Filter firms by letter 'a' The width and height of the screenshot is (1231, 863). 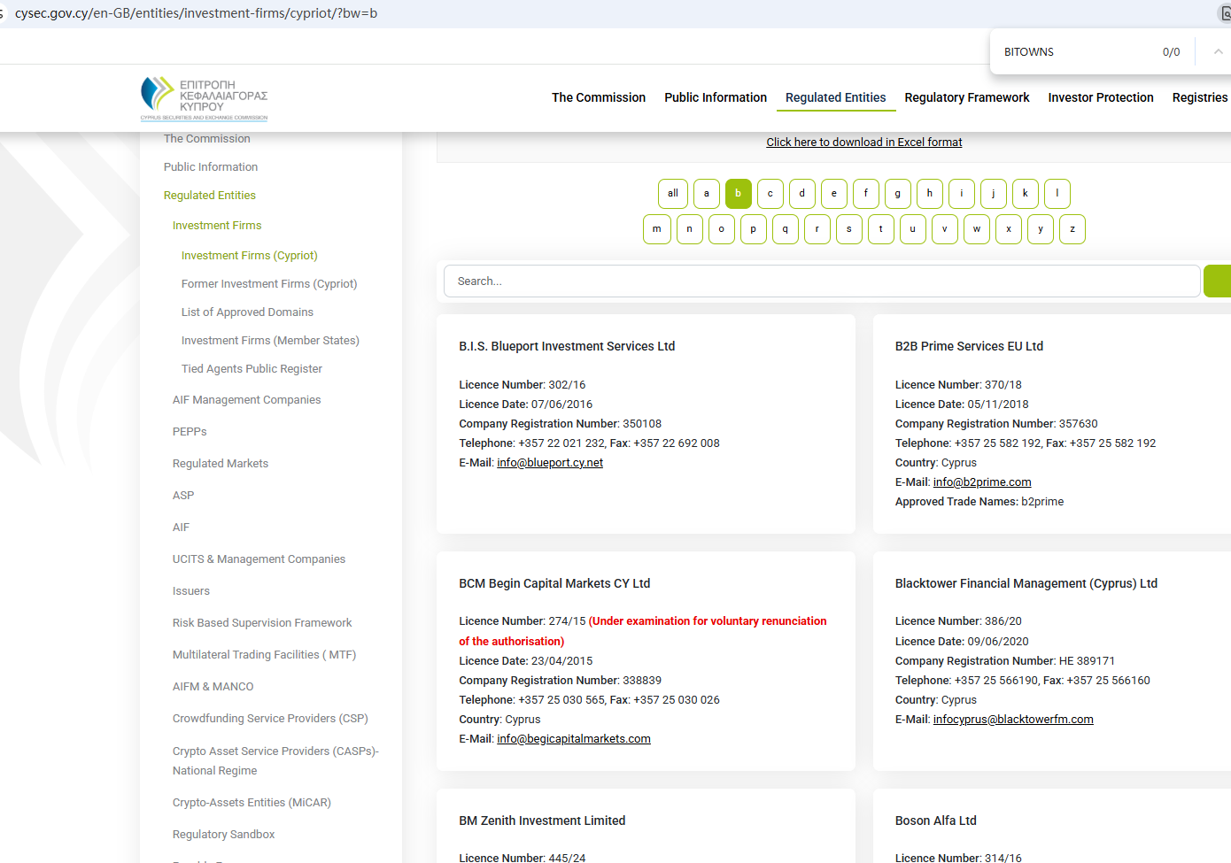[x=706, y=194]
